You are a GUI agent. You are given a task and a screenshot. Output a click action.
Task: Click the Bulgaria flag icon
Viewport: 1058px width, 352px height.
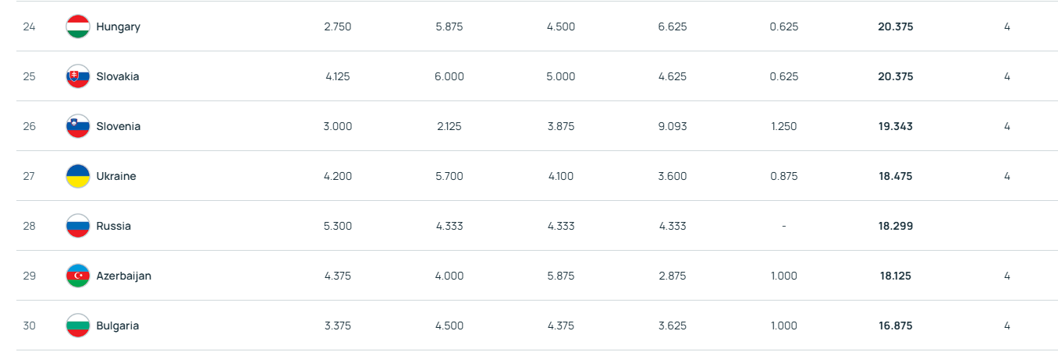(x=78, y=326)
